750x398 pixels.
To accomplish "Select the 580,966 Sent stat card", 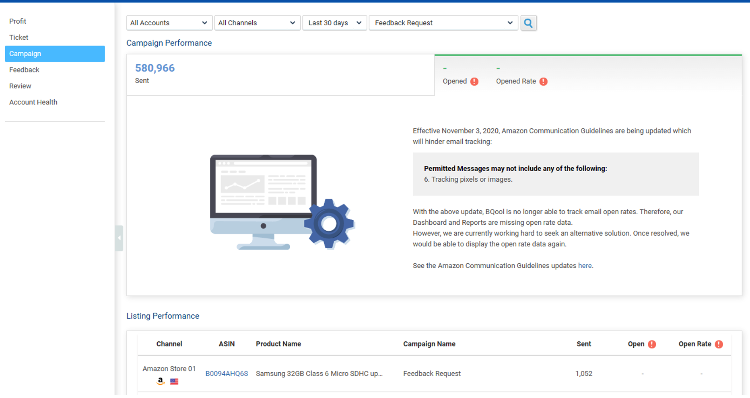I will pos(280,75).
